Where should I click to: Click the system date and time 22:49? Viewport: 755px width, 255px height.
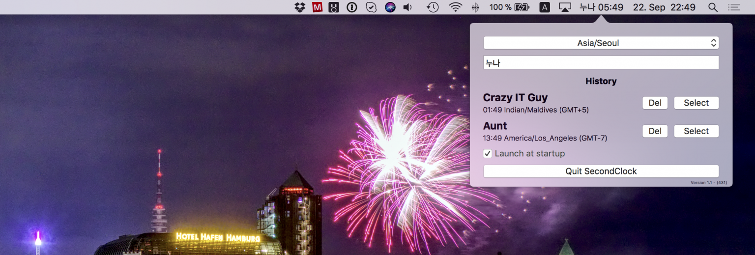pyautogui.click(x=664, y=7)
